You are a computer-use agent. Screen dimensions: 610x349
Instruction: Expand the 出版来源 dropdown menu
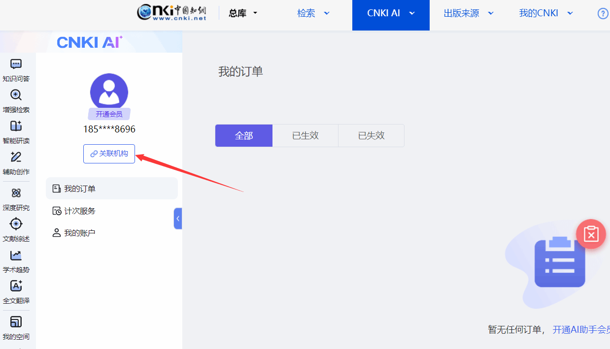pyautogui.click(x=468, y=14)
